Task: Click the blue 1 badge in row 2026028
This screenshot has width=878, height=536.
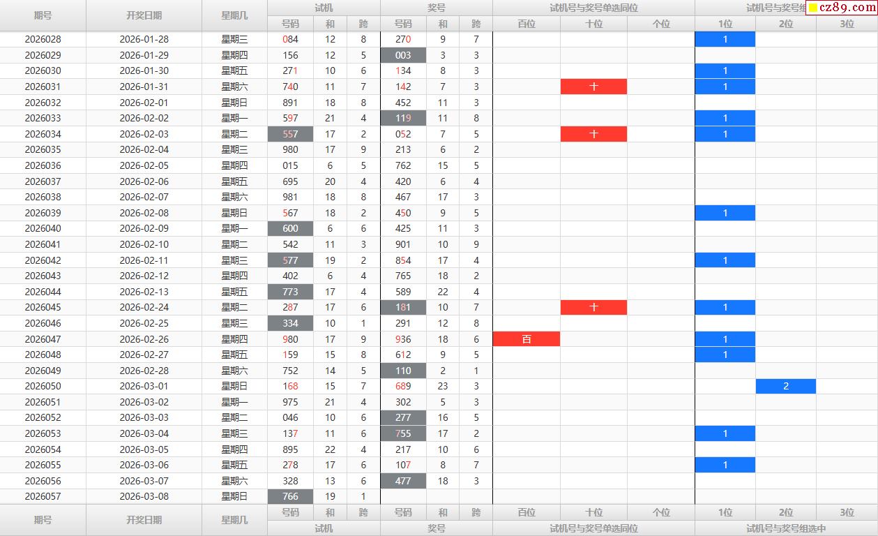Action: [x=725, y=39]
